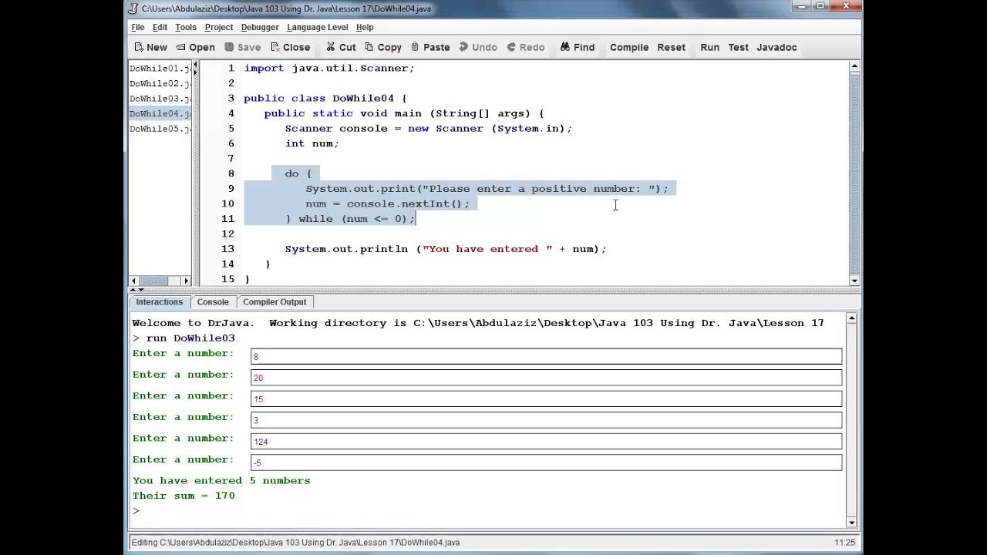
Task: Click the 'run DoWhile03' command text
Action: pos(190,338)
